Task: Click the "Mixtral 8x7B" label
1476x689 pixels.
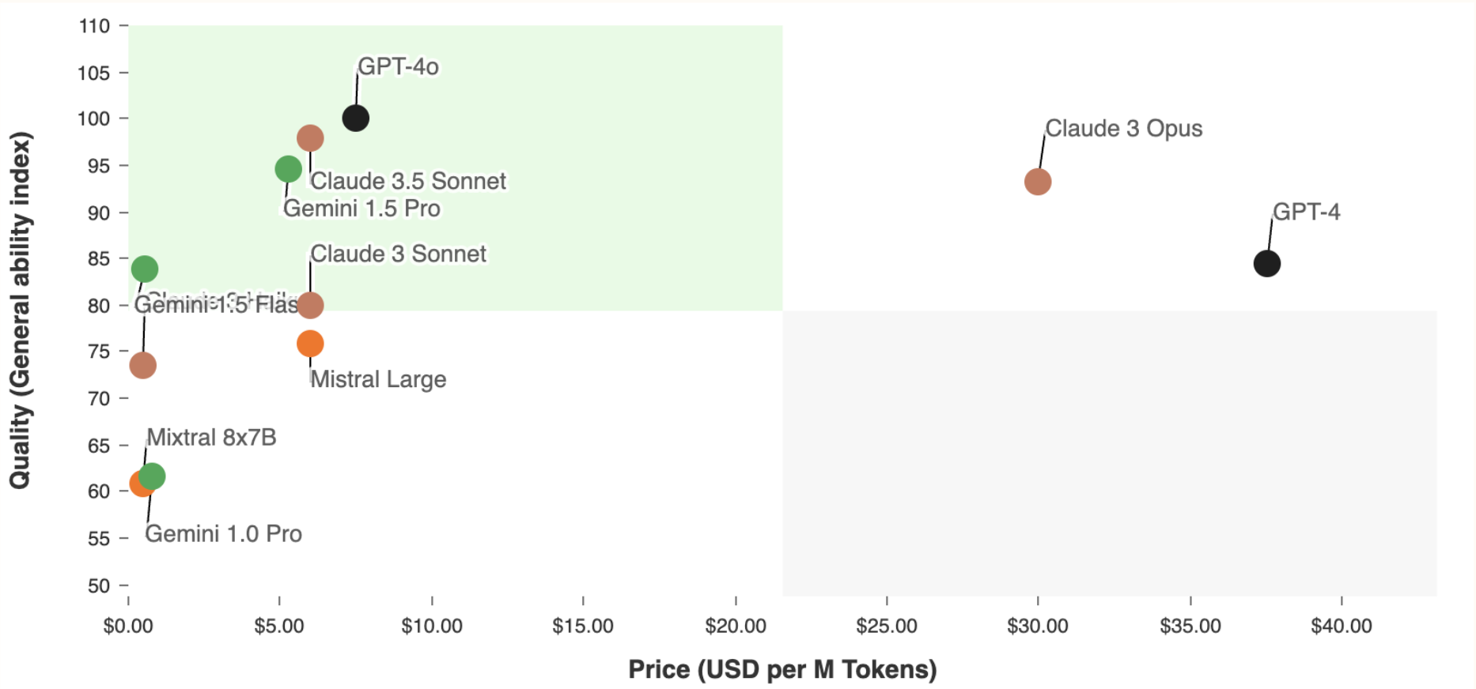Action: (211, 438)
